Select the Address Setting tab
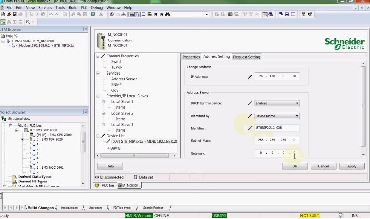Viewport: 370px width, 219px height. pyautogui.click(x=216, y=57)
